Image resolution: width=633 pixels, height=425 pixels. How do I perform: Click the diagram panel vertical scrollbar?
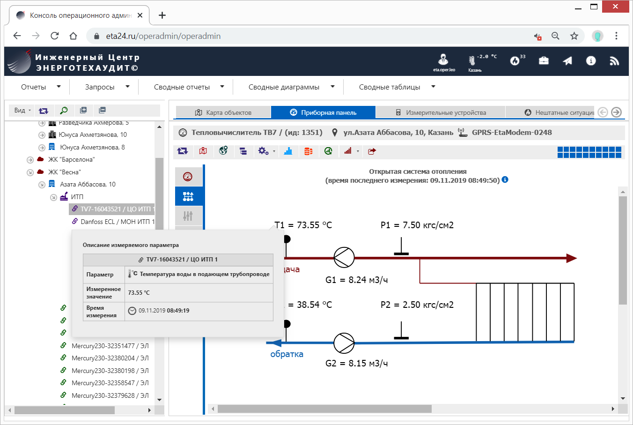tap(622, 251)
